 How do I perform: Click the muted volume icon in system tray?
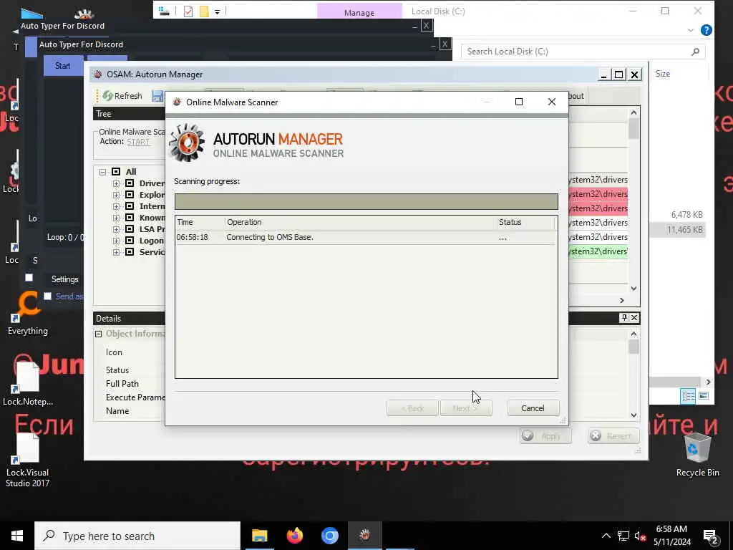click(x=641, y=536)
